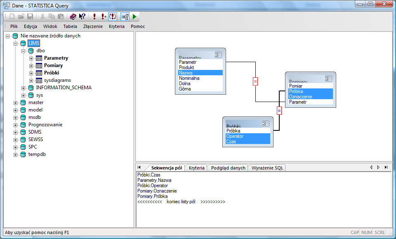The height and width of the screenshot is (239, 396).
Task: Expand the Parametry table node
Action: 31,58
